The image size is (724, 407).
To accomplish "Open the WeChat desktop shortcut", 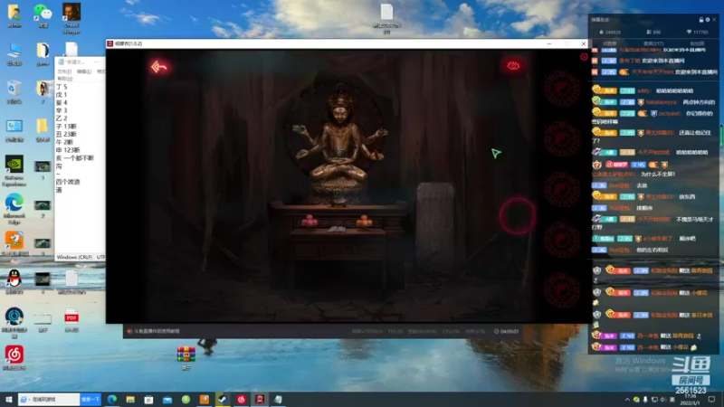I will point(43,16).
